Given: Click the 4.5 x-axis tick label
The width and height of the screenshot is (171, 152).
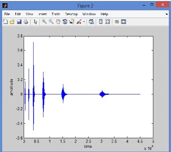Looking at the screenshot, I should [140, 141].
